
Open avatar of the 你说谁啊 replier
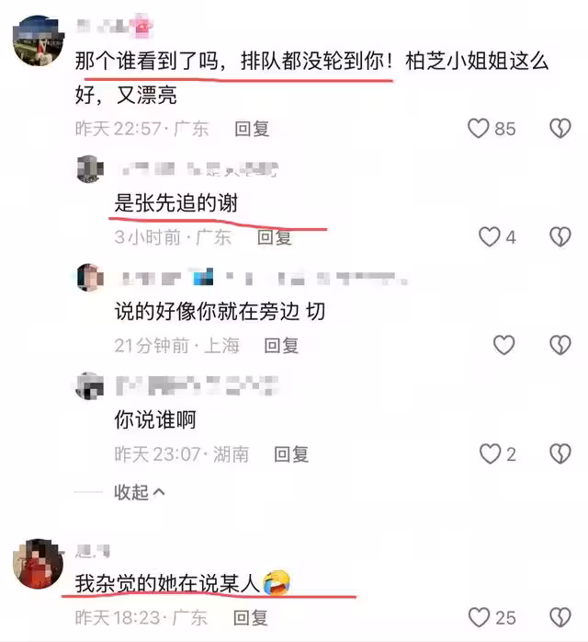pyautogui.click(x=90, y=385)
